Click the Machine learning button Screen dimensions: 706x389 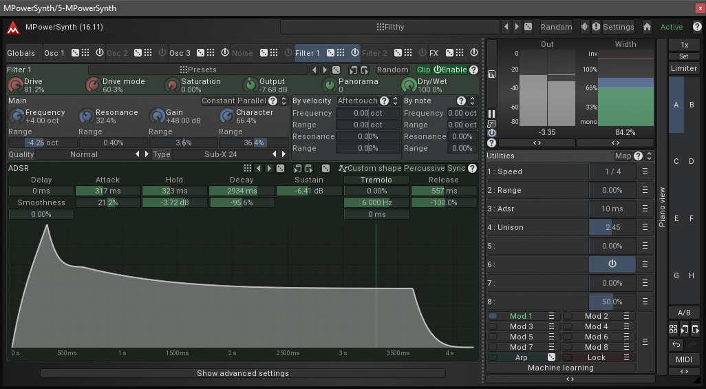560,368
